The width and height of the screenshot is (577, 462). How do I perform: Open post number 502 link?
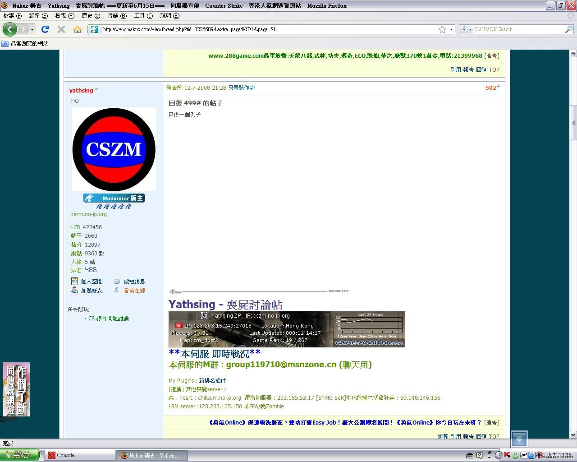pyautogui.click(x=491, y=88)
